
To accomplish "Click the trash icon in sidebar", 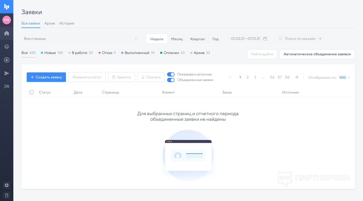I will point(7,195).
